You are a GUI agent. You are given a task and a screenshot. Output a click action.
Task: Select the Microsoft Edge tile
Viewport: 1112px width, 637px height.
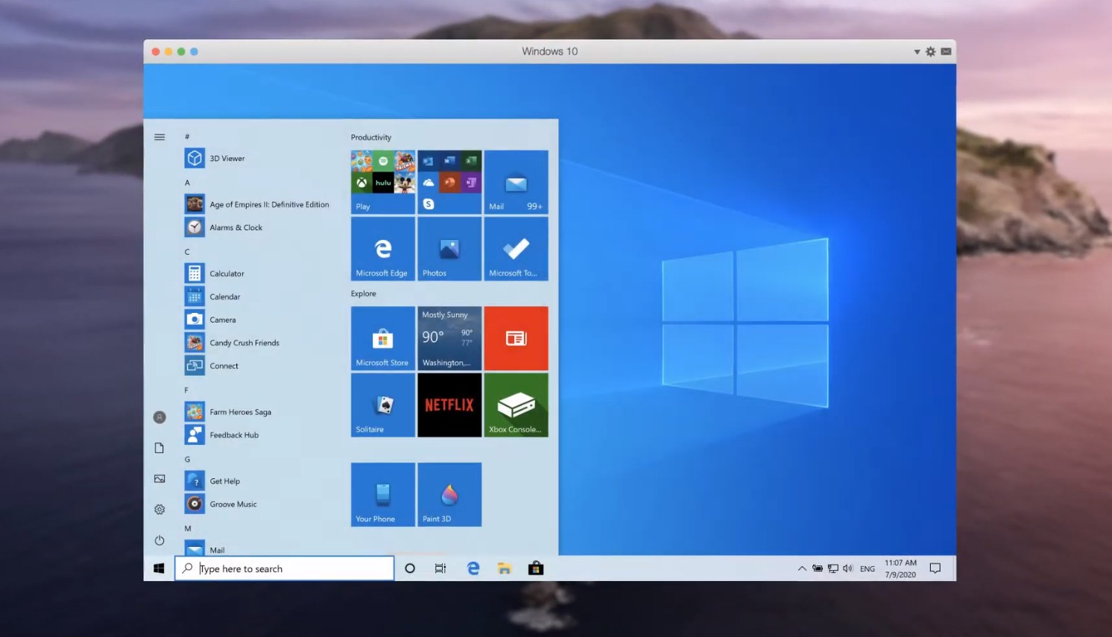coord(382,249)
